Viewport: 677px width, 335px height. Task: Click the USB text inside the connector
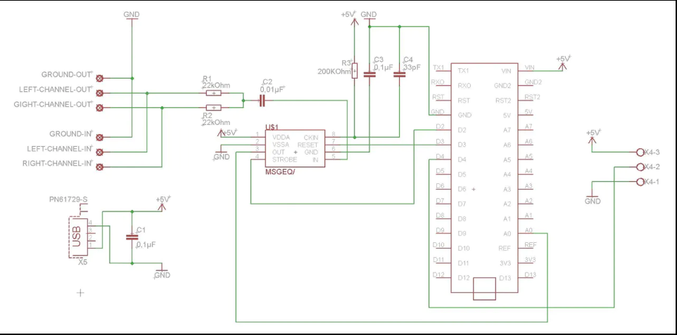click(77, 237)
